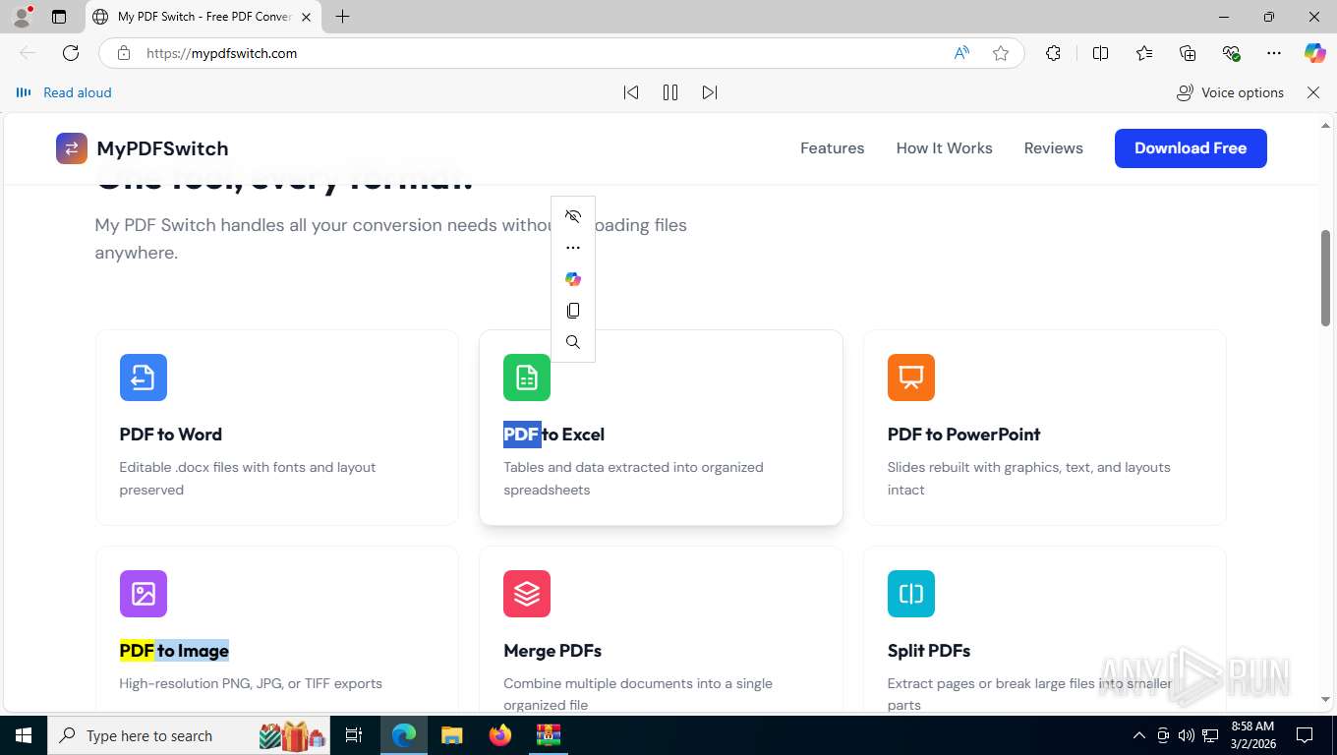This screenshot has width=1337, height=755.
Task: Open the taskbar clock and calendar
Action: pyautogui.click(x=1251, y=735)
